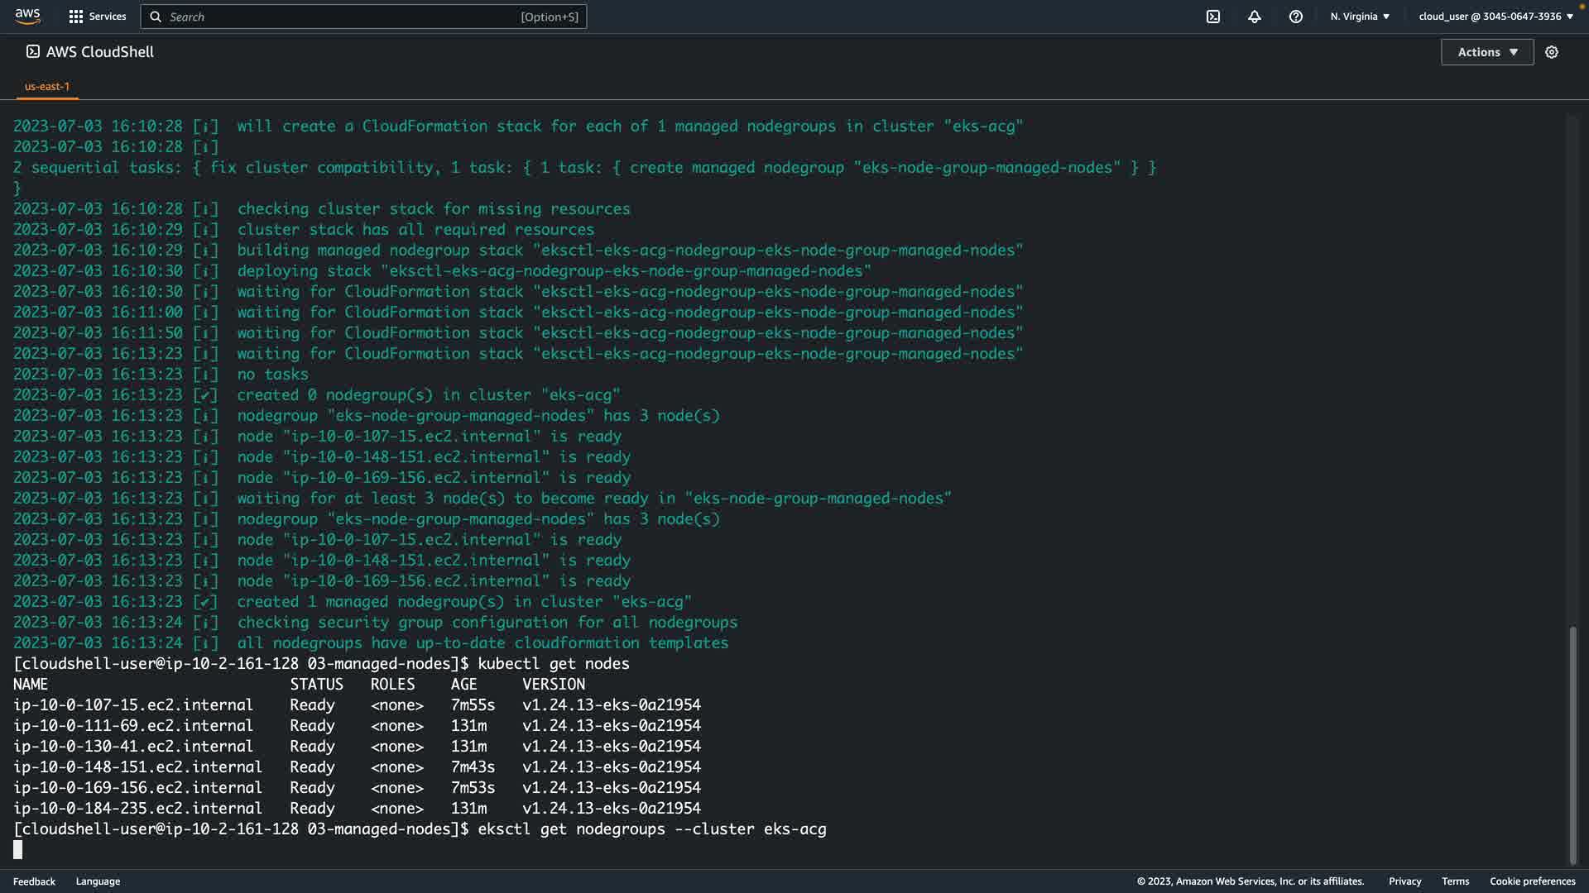Open the Services grid menu
Image resolution: width=1589 pixels, height=893 pixels.
76,17
